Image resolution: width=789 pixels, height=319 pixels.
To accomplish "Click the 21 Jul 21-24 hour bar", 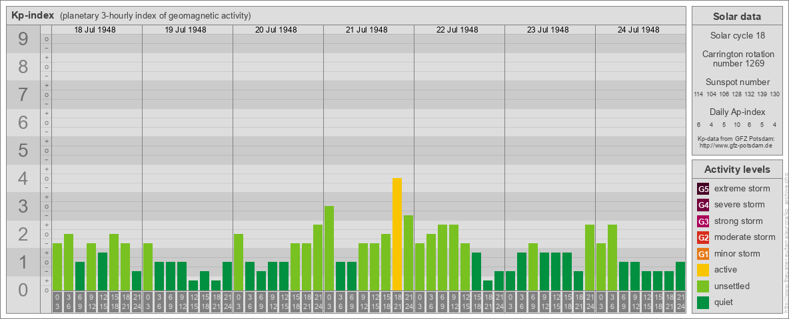I will click(408, 253).
